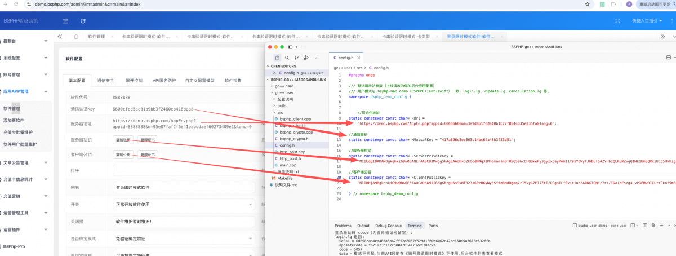Screen dimensions: 676x256
Task: Switch to the 限开控制 tab
Action: (134, 80)
